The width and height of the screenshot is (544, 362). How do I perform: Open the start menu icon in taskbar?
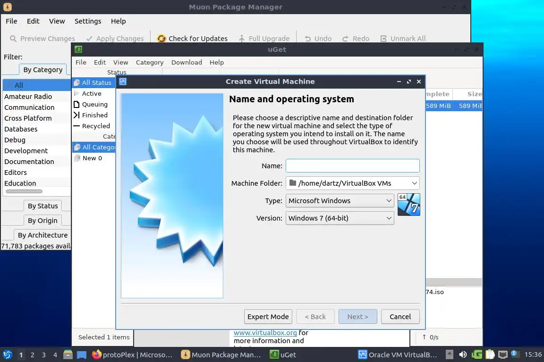(x=7, y=354)
